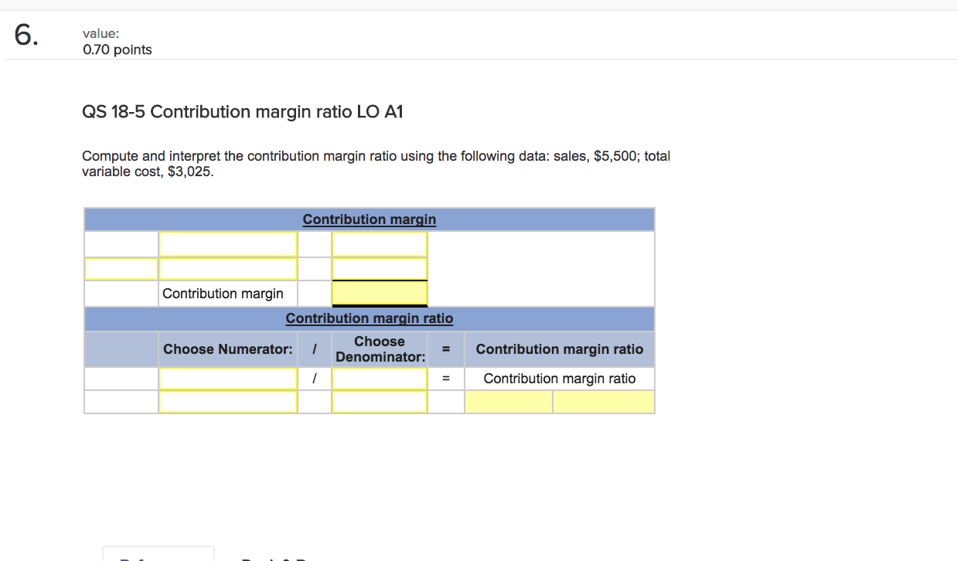The image size is (957, 561).
Task: Select the narrow leftmost field in second table row
Action: click(x=121, y=269)
